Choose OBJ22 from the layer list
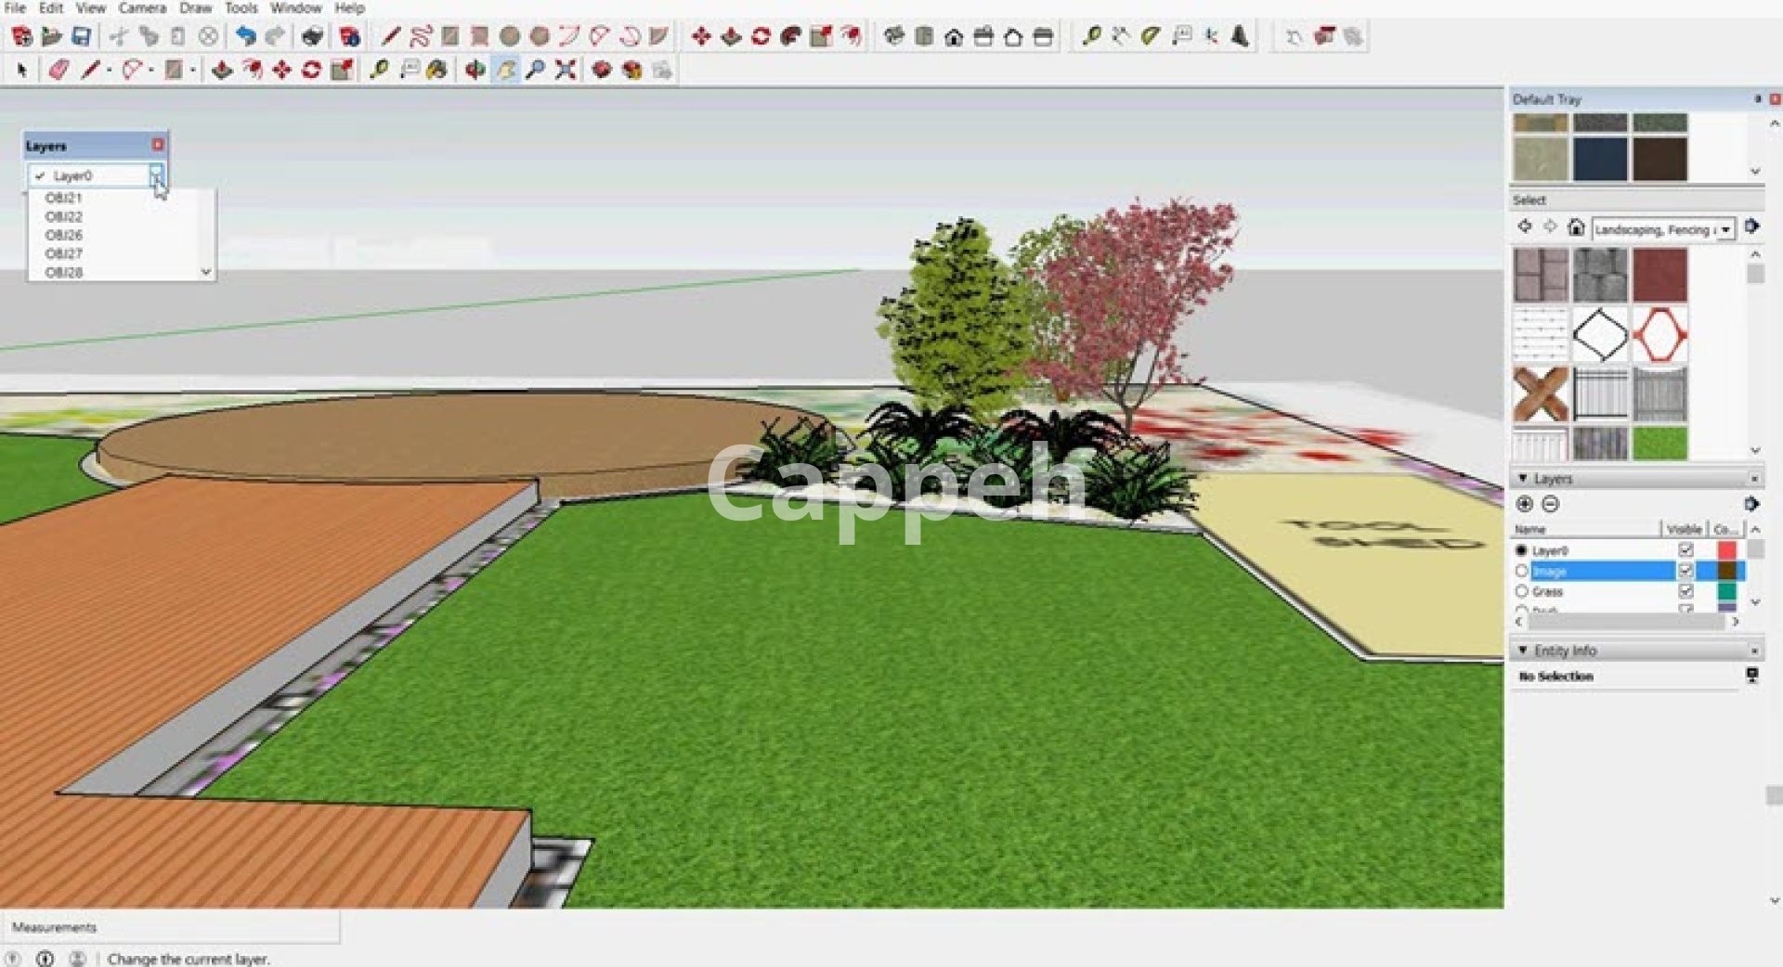Image resolution: width=1783 pixels, height=967 pixels. click(64, 216)
